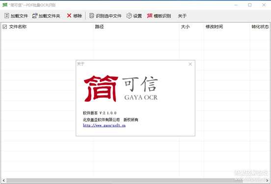271x184 pixels.
Task: Click the horizontal scrollbar thumb
Action: tap(124, 181)
